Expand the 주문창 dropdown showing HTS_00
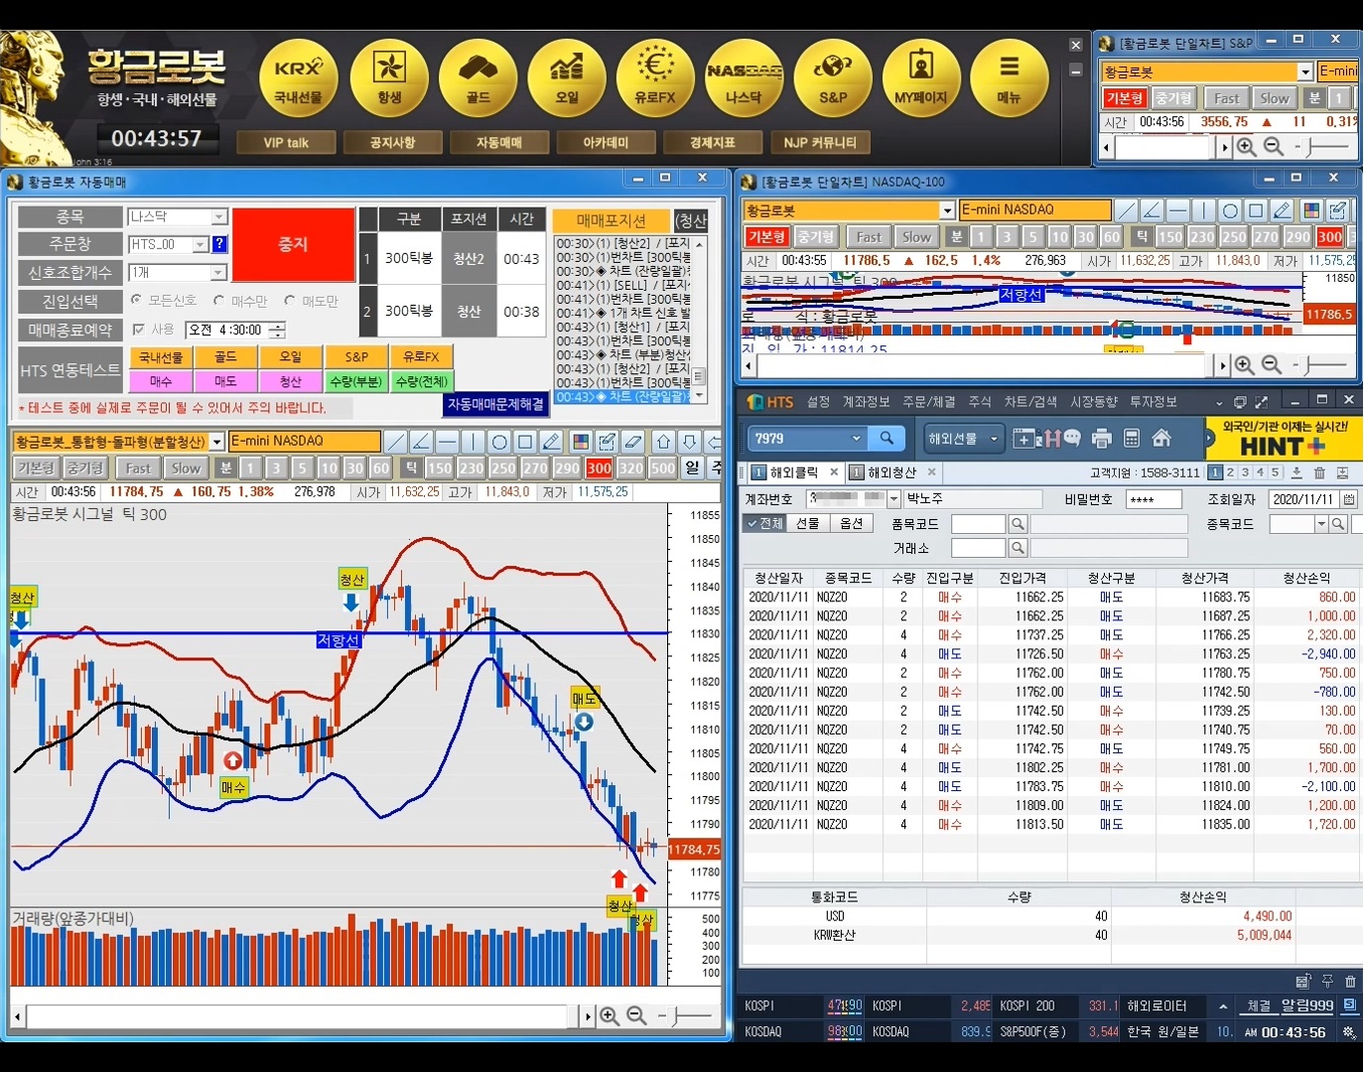The width and height of the screenshot is (1364, 1072). pos(201,244)
